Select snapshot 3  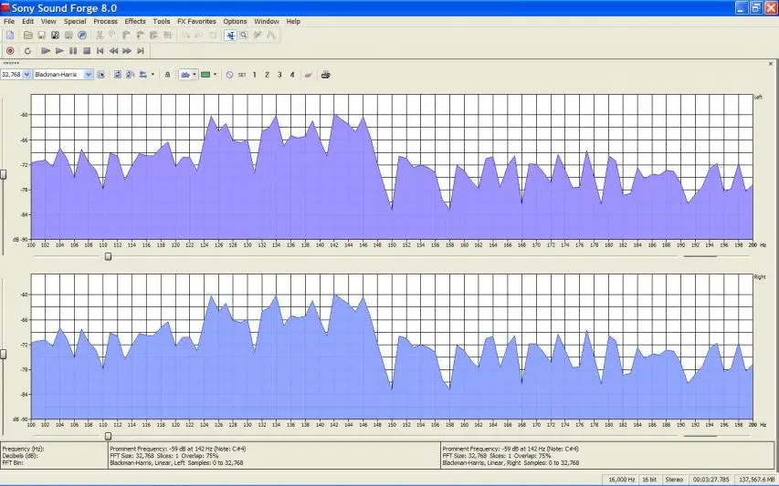pos(279,75)
